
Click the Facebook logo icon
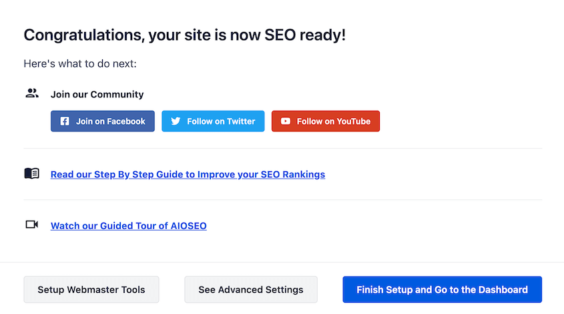65,121
